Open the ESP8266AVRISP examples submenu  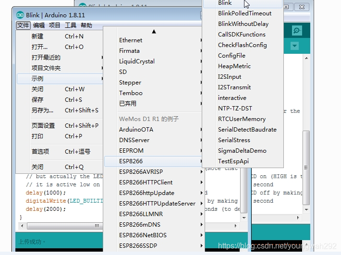[153, 172]
